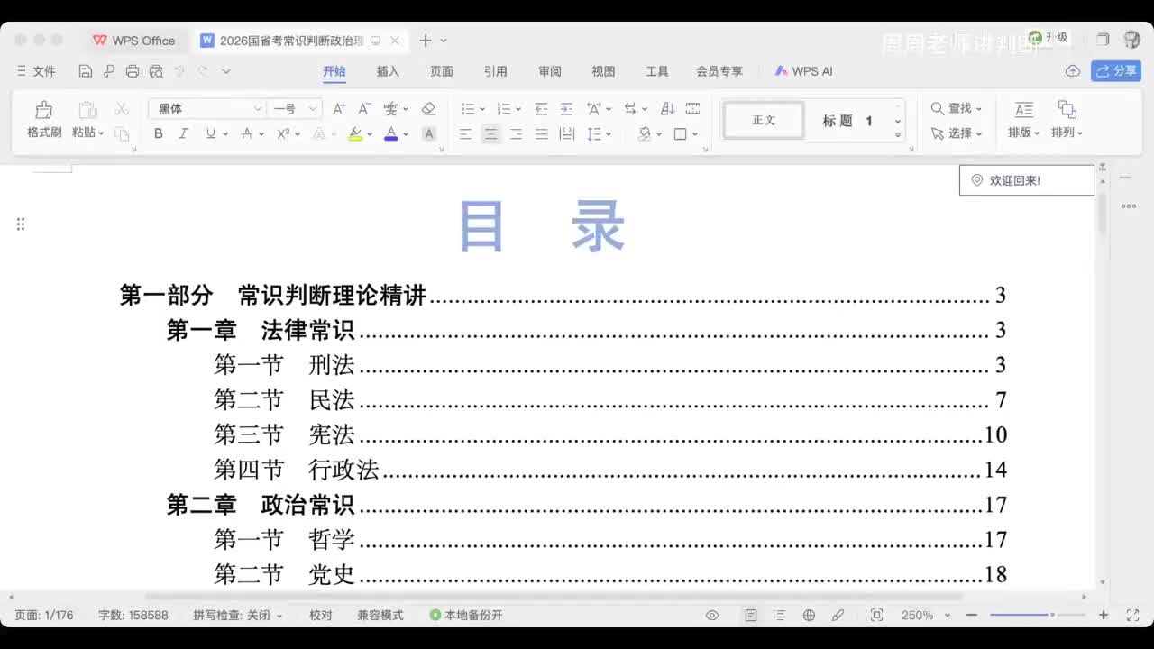Image resolution: width=1154 pixels, height=649 pixels.
Task: Open the font size dropdown (一号)
Action: click(x=313, y=108)
